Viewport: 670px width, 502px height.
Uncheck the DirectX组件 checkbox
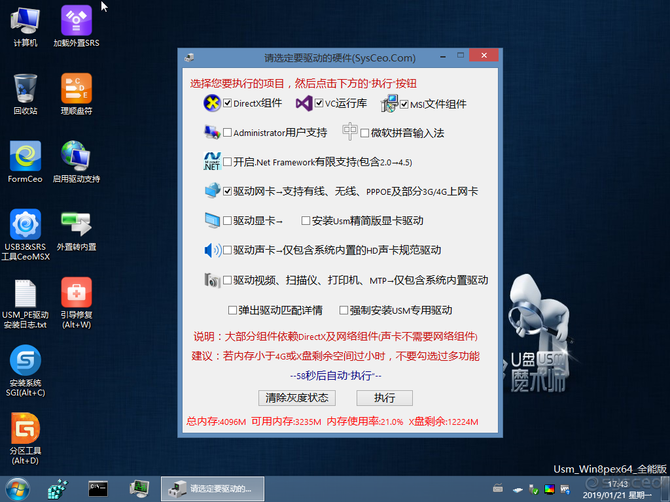click(x=227, y=103)
